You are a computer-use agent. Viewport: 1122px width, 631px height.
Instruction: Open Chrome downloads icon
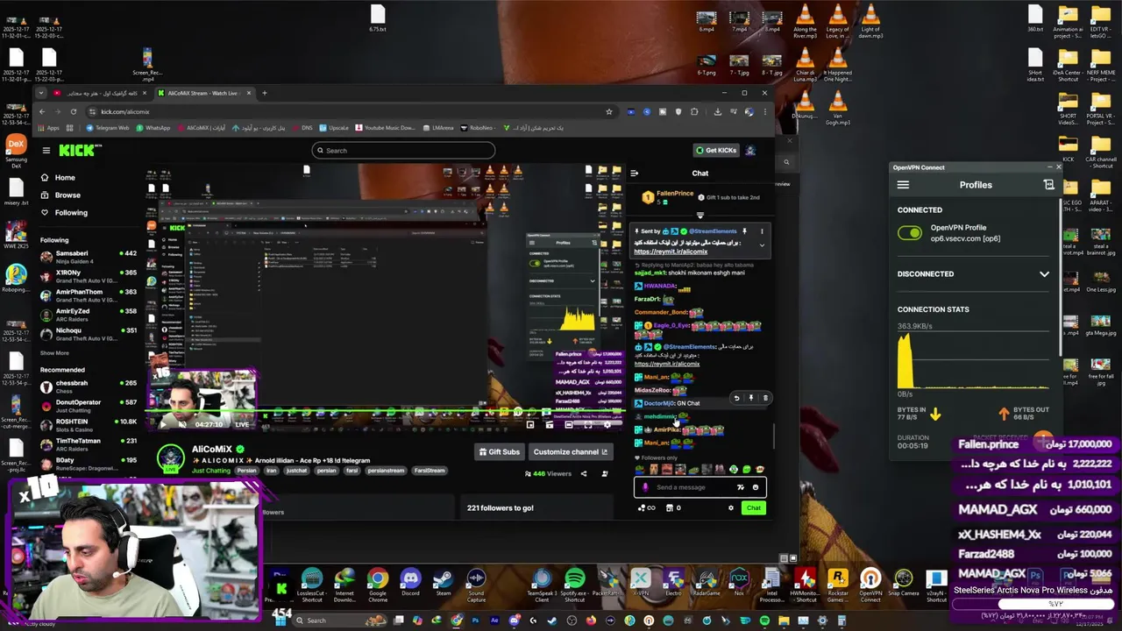(718, 112)
